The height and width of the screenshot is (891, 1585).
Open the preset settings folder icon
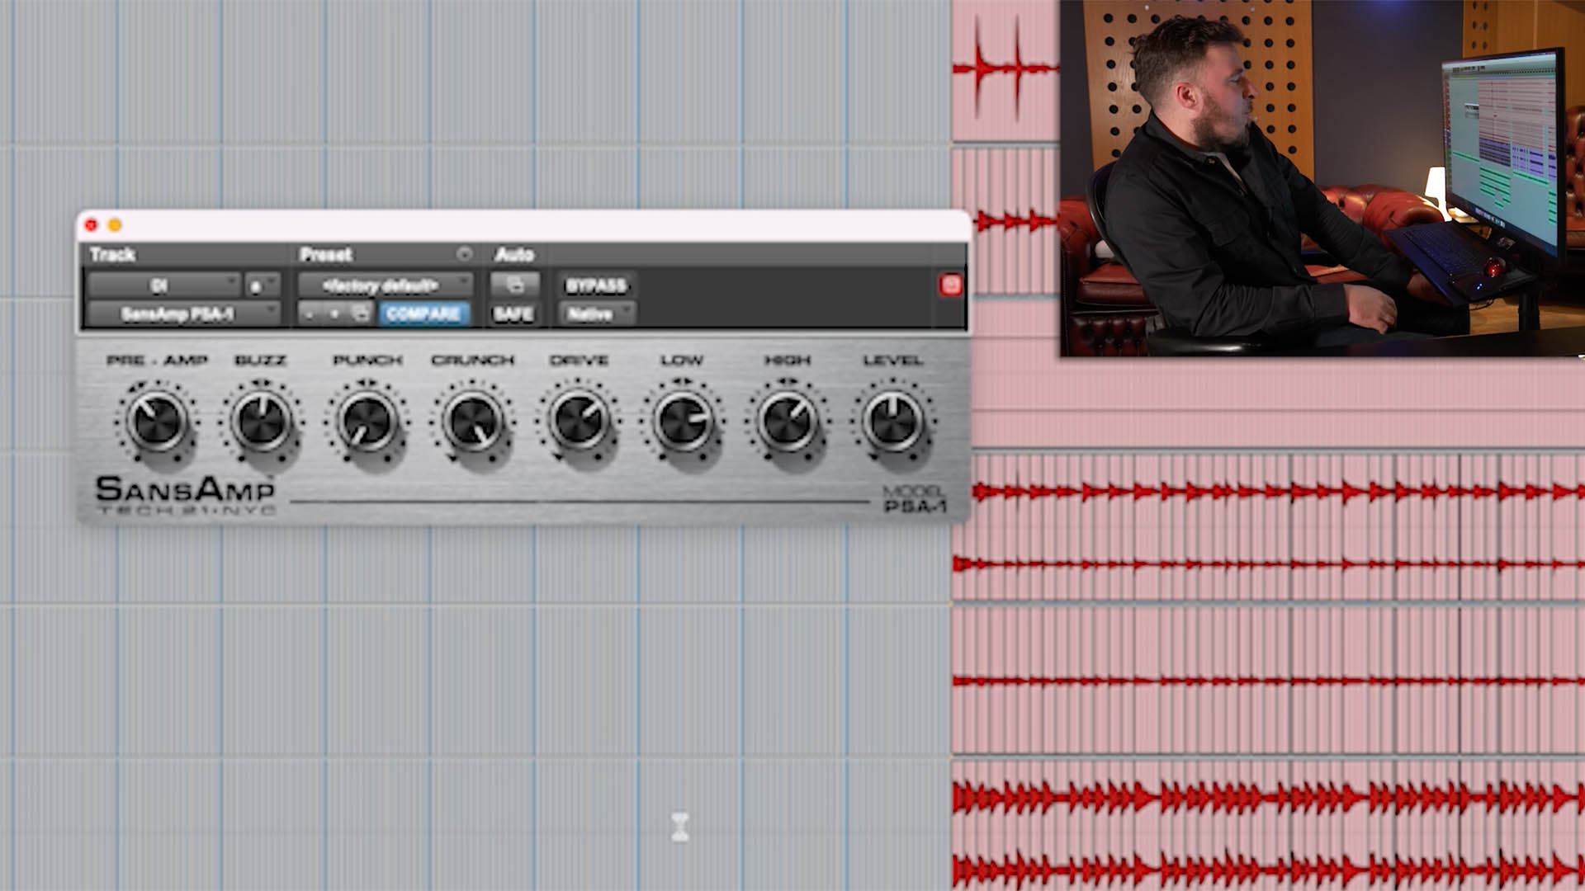(x=361, y=313)
